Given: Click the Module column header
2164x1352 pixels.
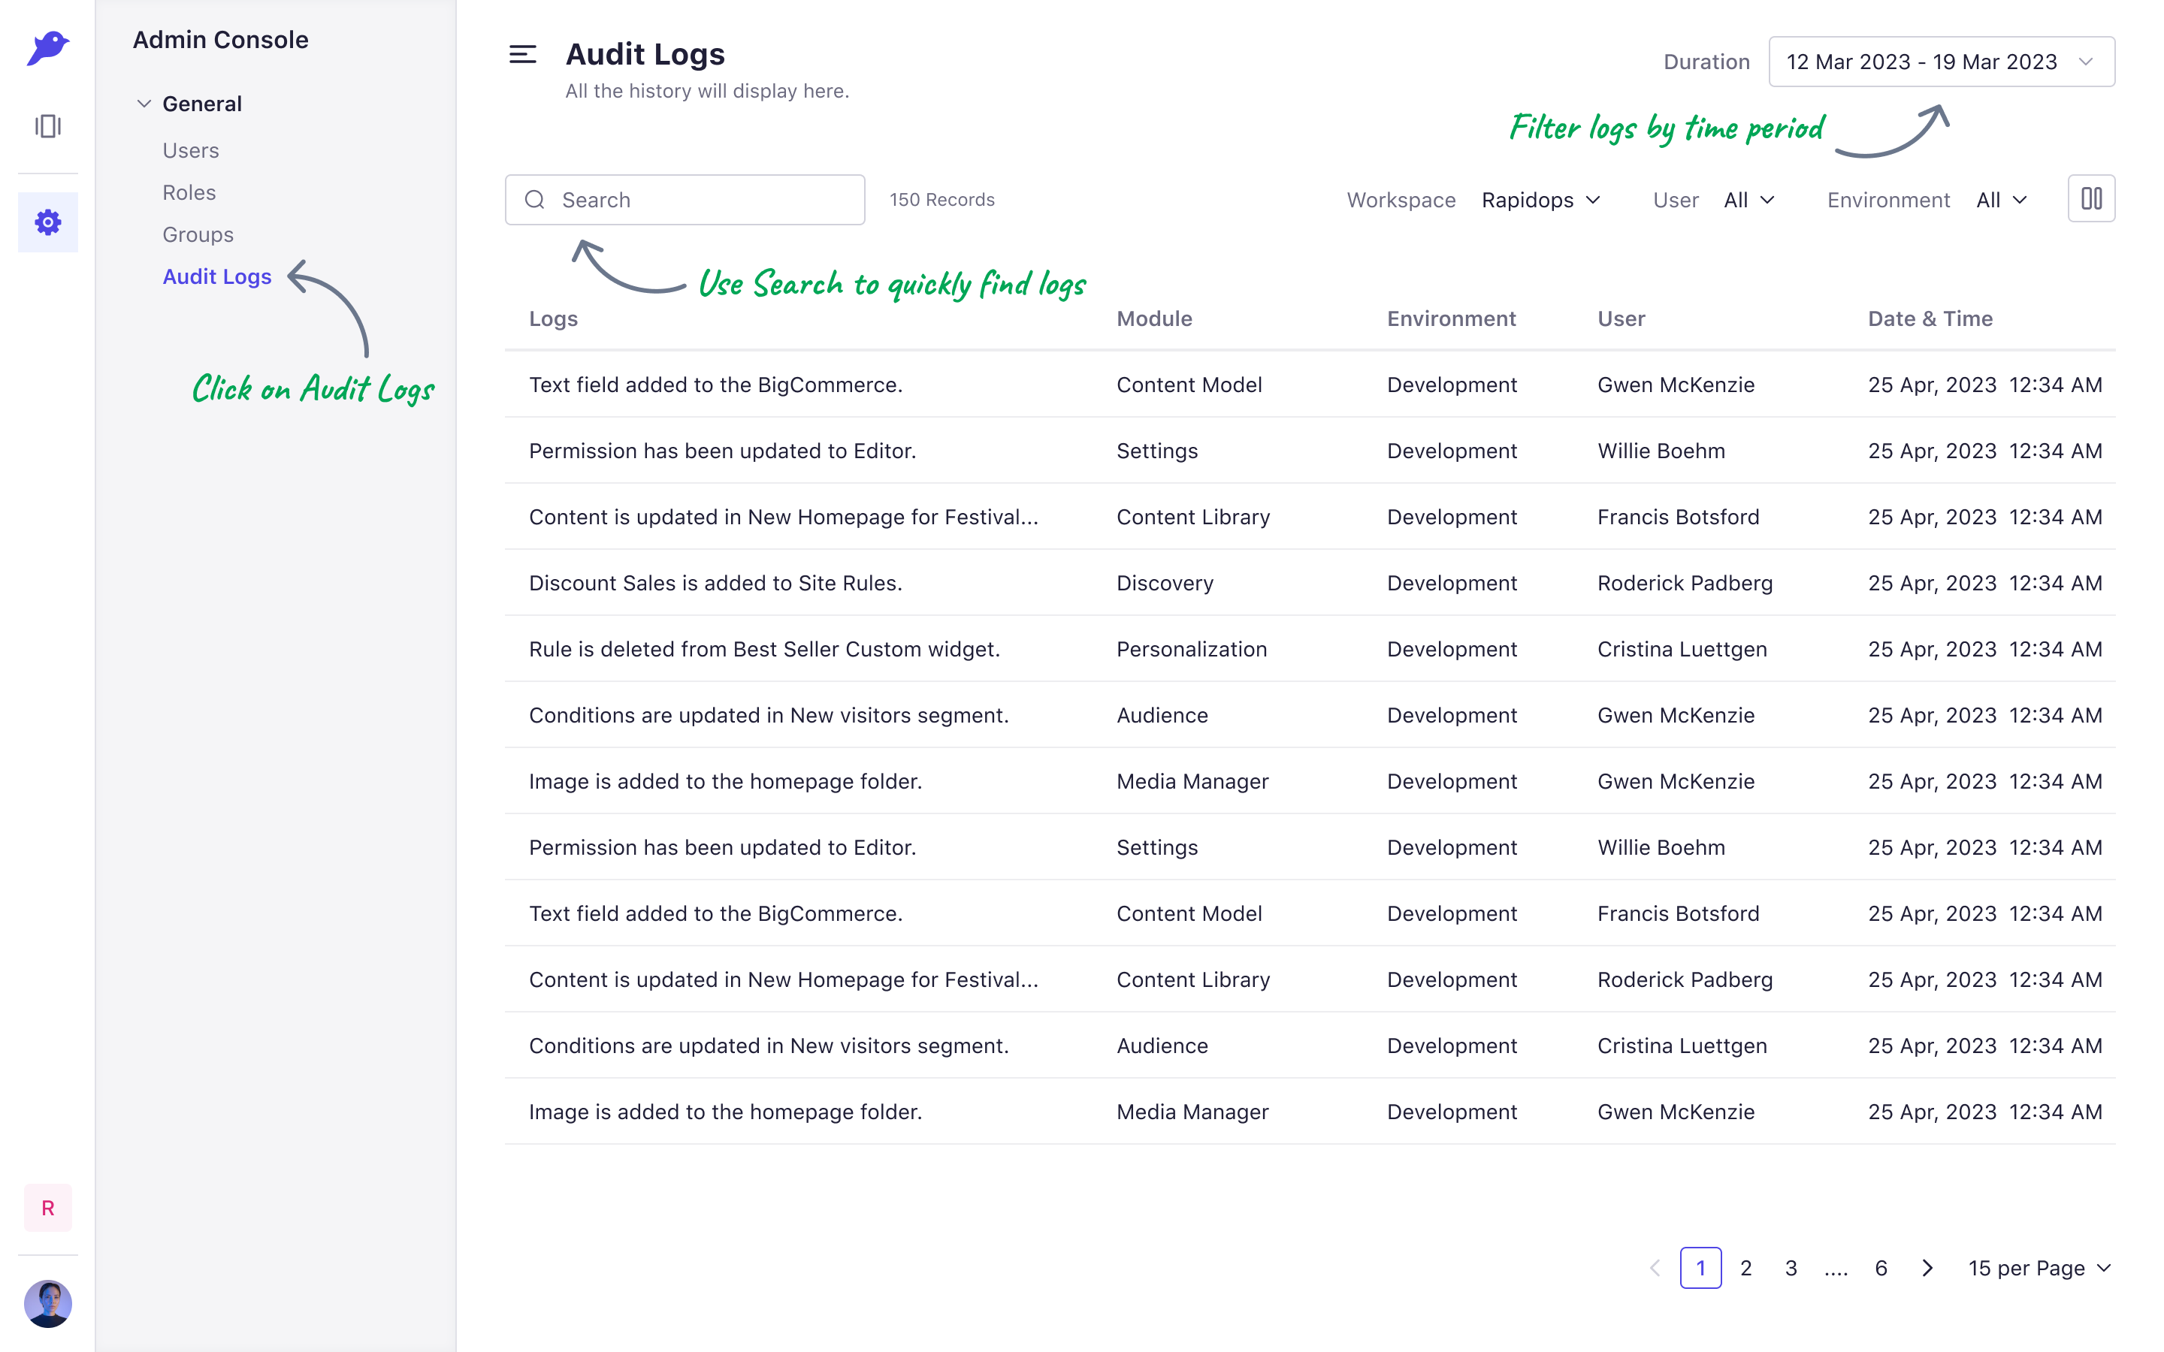Looking at the screenshot, I should point(1153,318).
